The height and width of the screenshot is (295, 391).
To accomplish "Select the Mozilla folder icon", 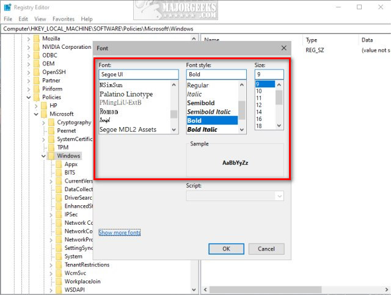I will (37, 38).
